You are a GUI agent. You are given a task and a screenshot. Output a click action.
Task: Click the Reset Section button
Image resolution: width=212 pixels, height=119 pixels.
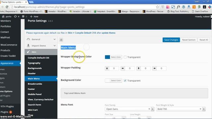tap(189, 40)
